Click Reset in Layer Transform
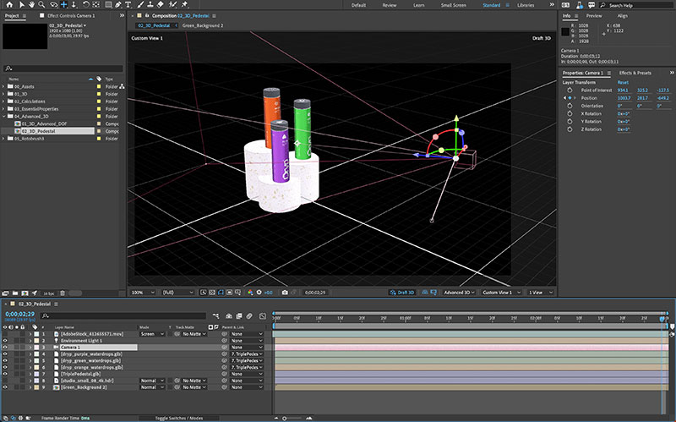 coord(623,82)
